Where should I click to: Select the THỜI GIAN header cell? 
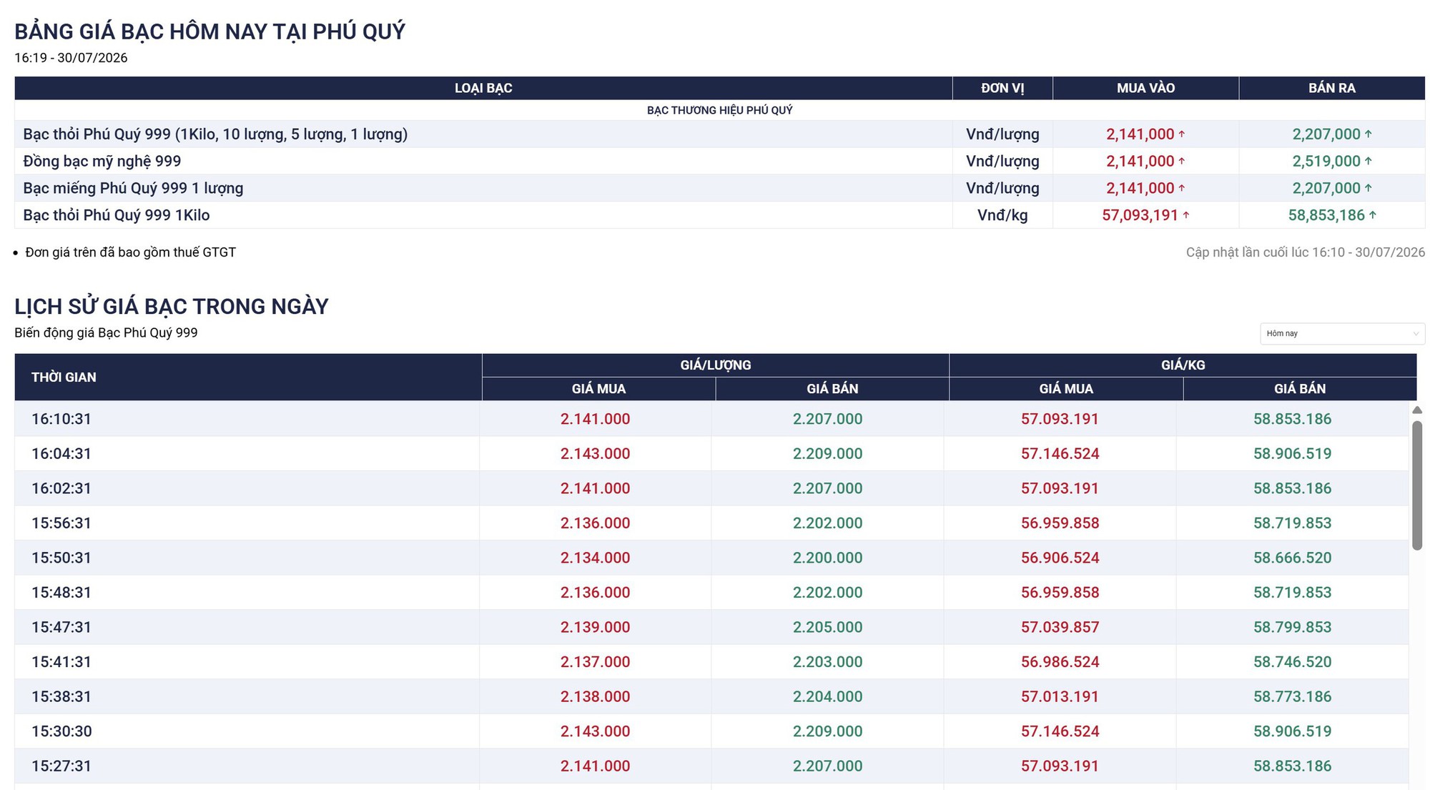pos(248,377)
